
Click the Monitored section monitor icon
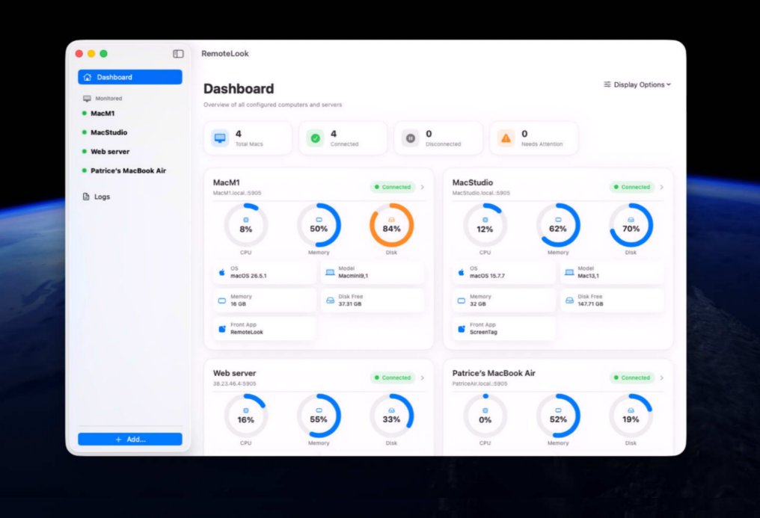(x=87, y=98)
